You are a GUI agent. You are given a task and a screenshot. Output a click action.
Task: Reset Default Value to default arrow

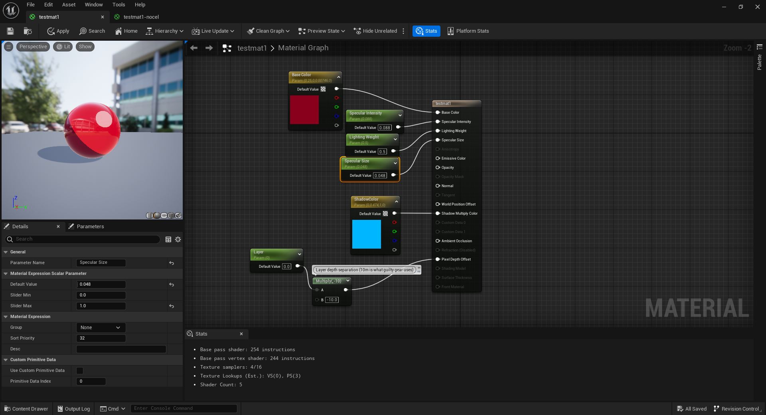pos(172,285)
